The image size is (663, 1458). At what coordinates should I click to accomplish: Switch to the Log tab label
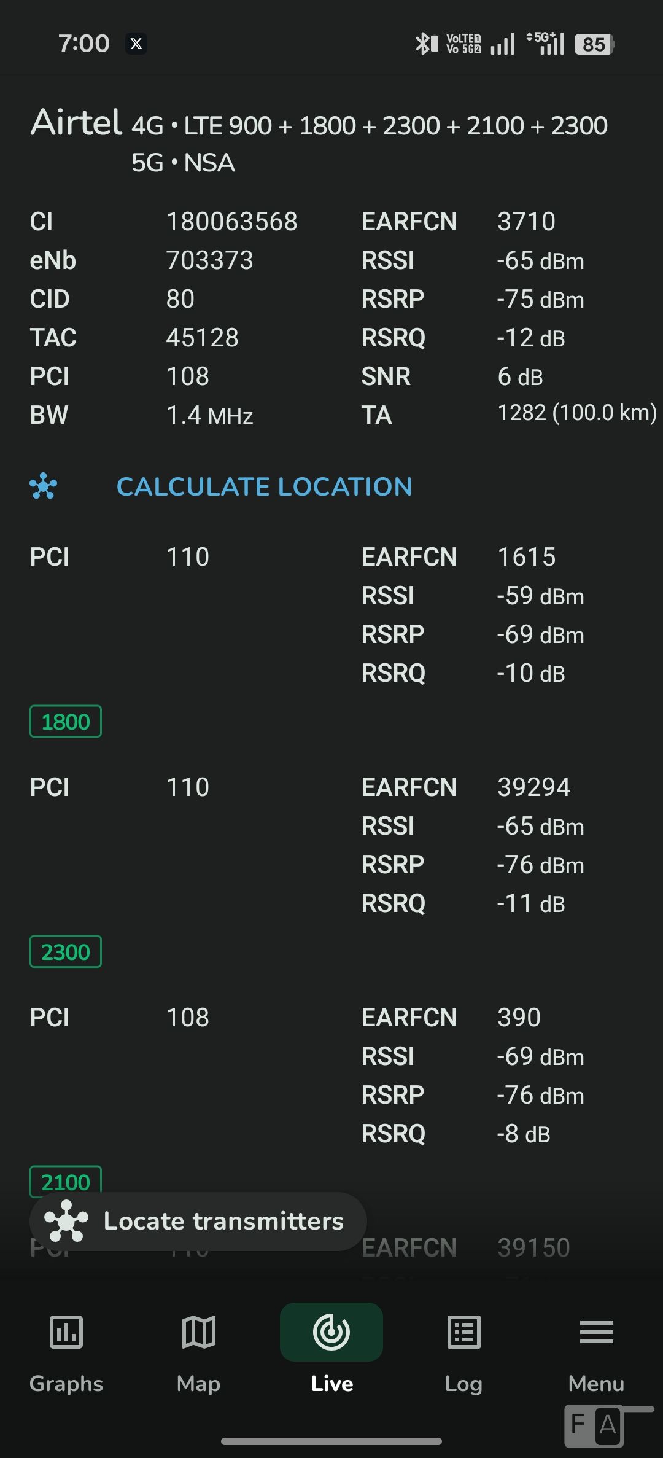[x=463, y=1384]
